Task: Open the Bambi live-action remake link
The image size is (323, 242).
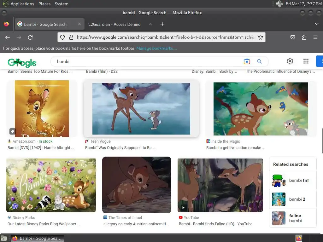Action: click(236, 148)
